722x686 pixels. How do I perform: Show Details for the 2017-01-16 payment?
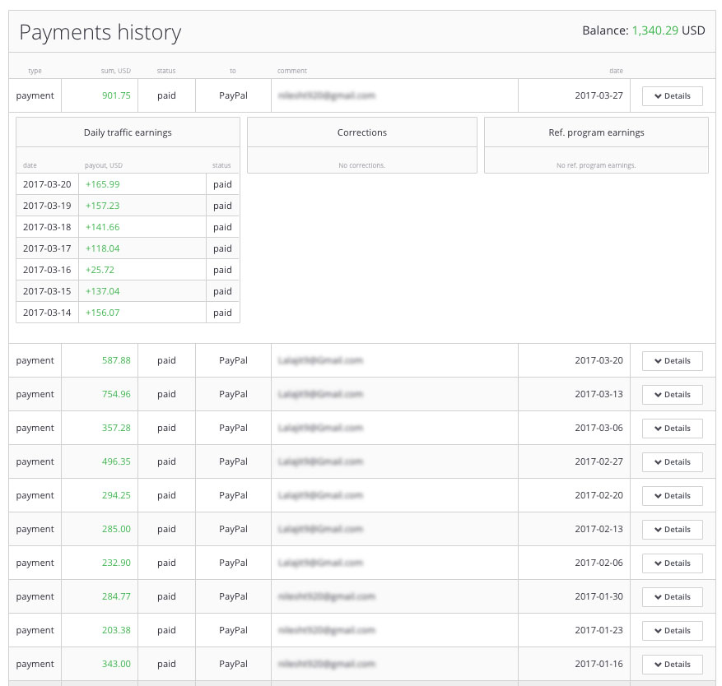(673, 665)
